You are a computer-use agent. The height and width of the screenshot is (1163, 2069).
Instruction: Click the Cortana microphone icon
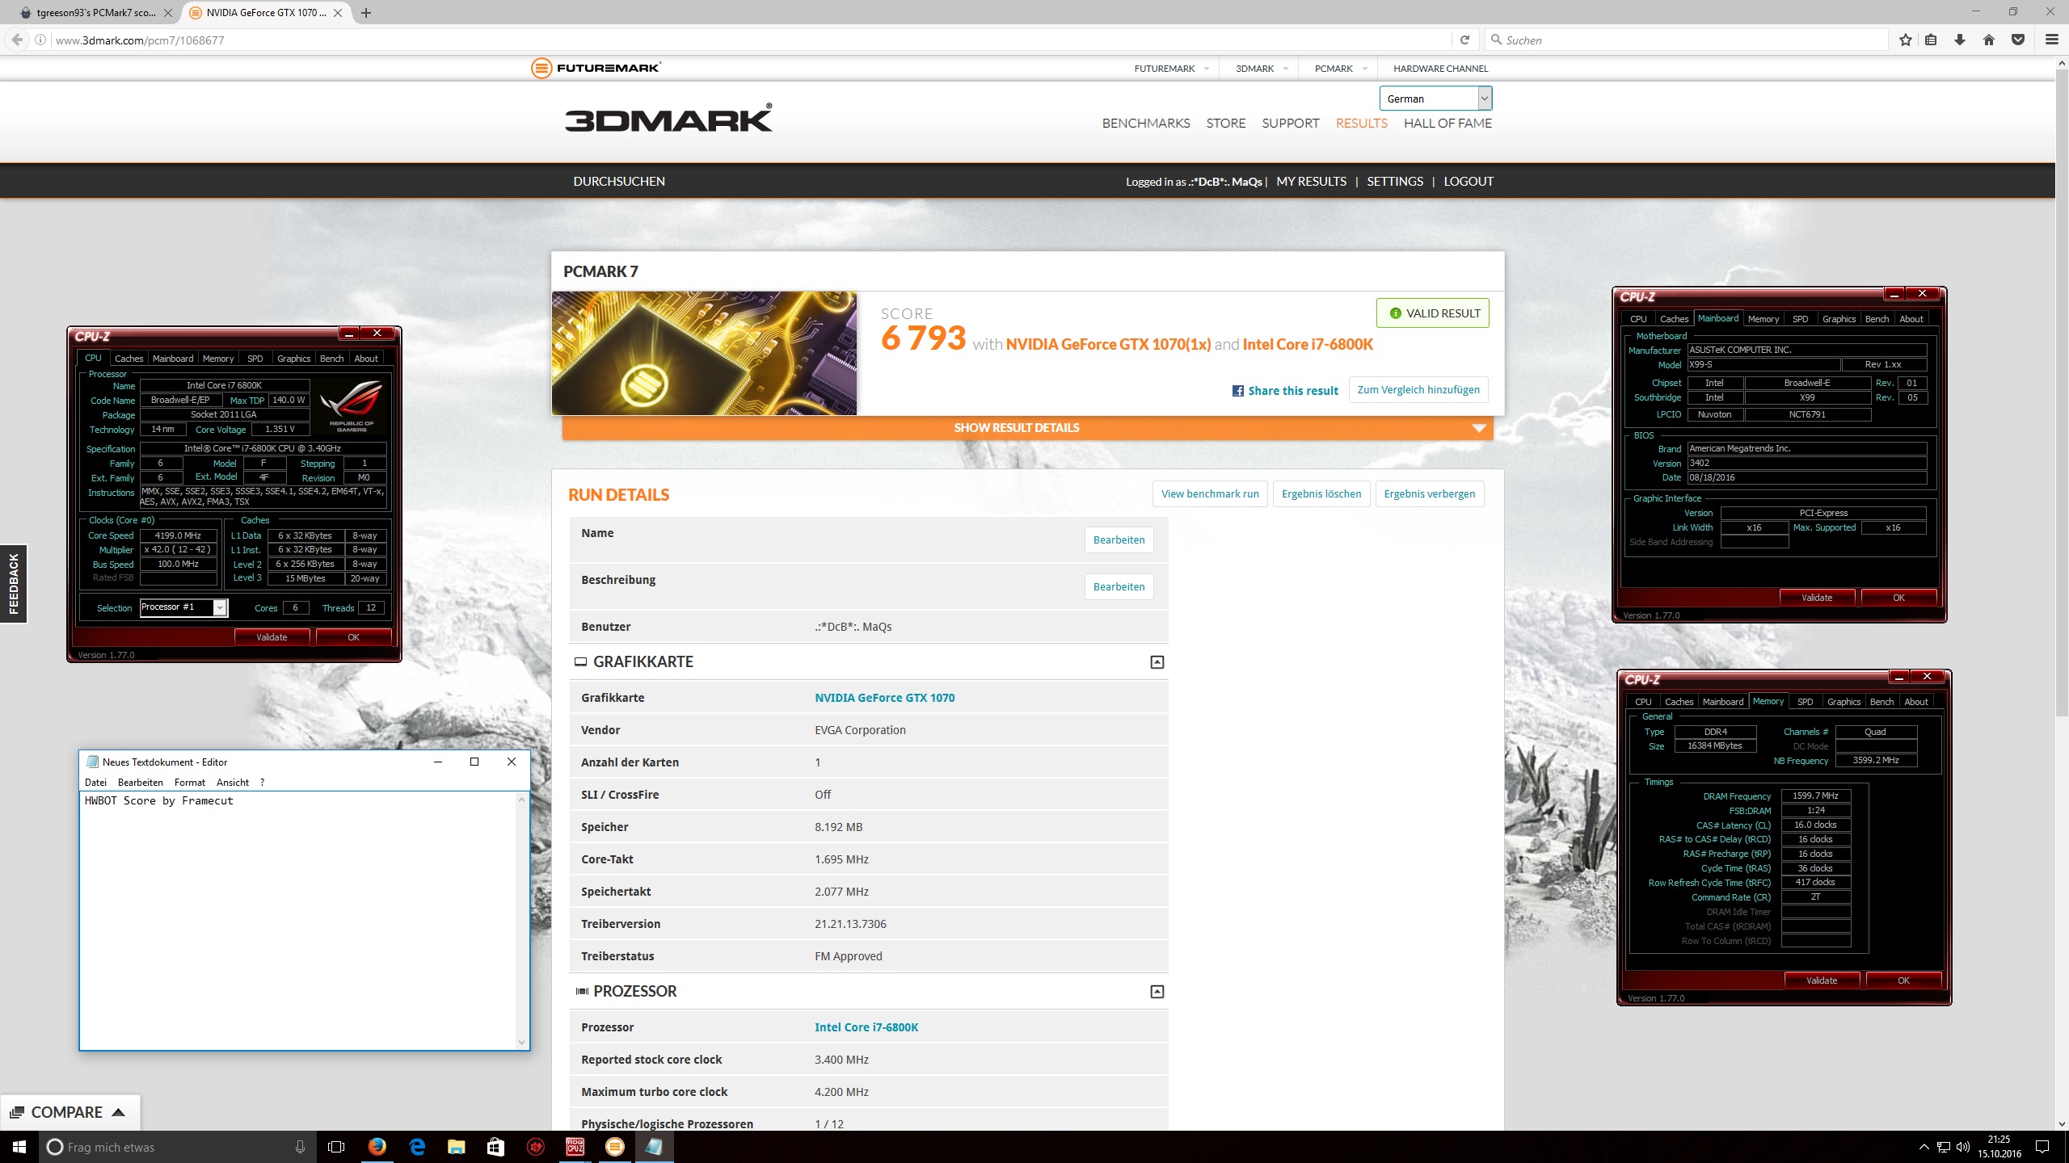click(300, 1147)
